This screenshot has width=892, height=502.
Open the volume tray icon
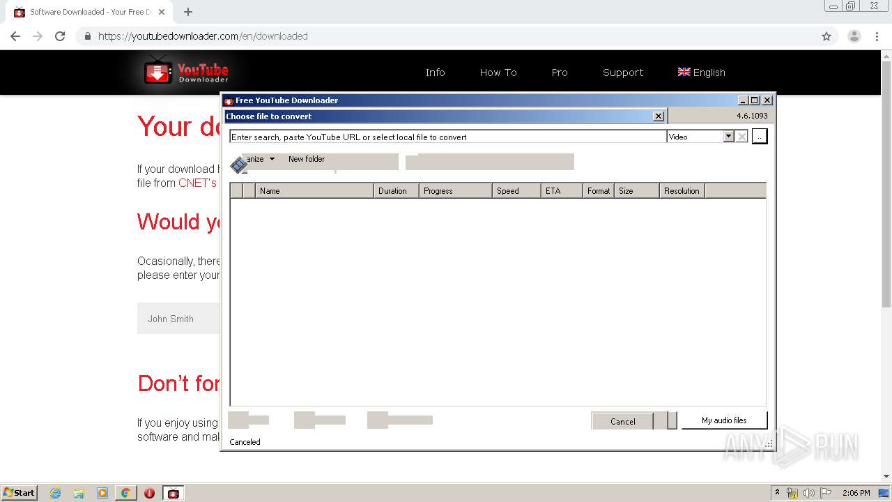[x=809, y=493]
